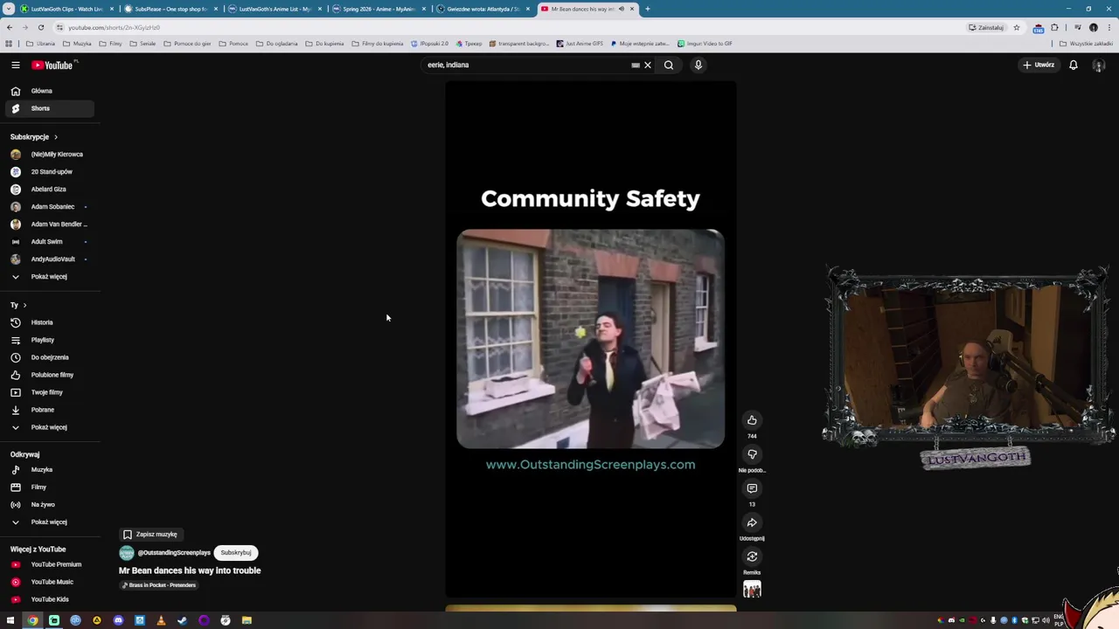Viewport: 1119px width, 629px height.
Task: Open Polubione filmy liked videos
Action: (x=50, y=375)
